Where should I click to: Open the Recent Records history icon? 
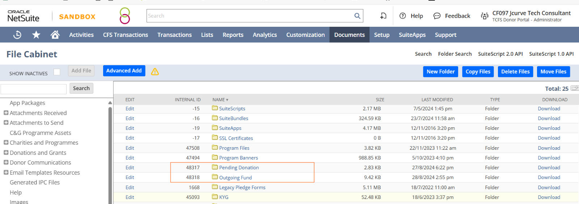[x=17, y=35]
